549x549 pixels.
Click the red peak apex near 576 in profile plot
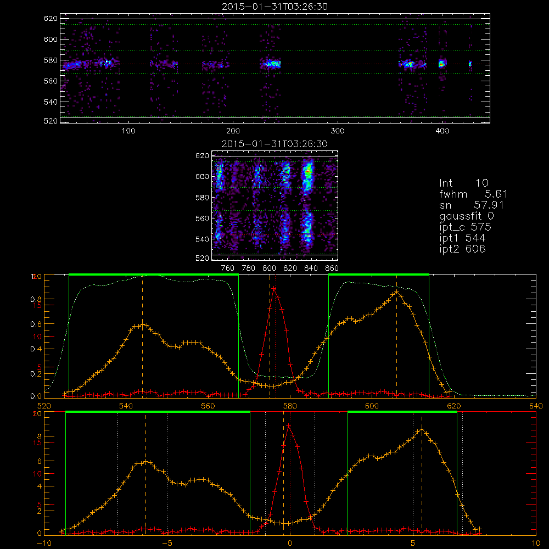274,289
